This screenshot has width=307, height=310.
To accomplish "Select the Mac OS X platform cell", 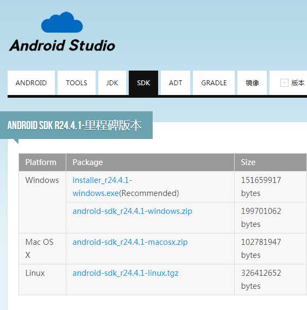I will [x=42, y=249].
